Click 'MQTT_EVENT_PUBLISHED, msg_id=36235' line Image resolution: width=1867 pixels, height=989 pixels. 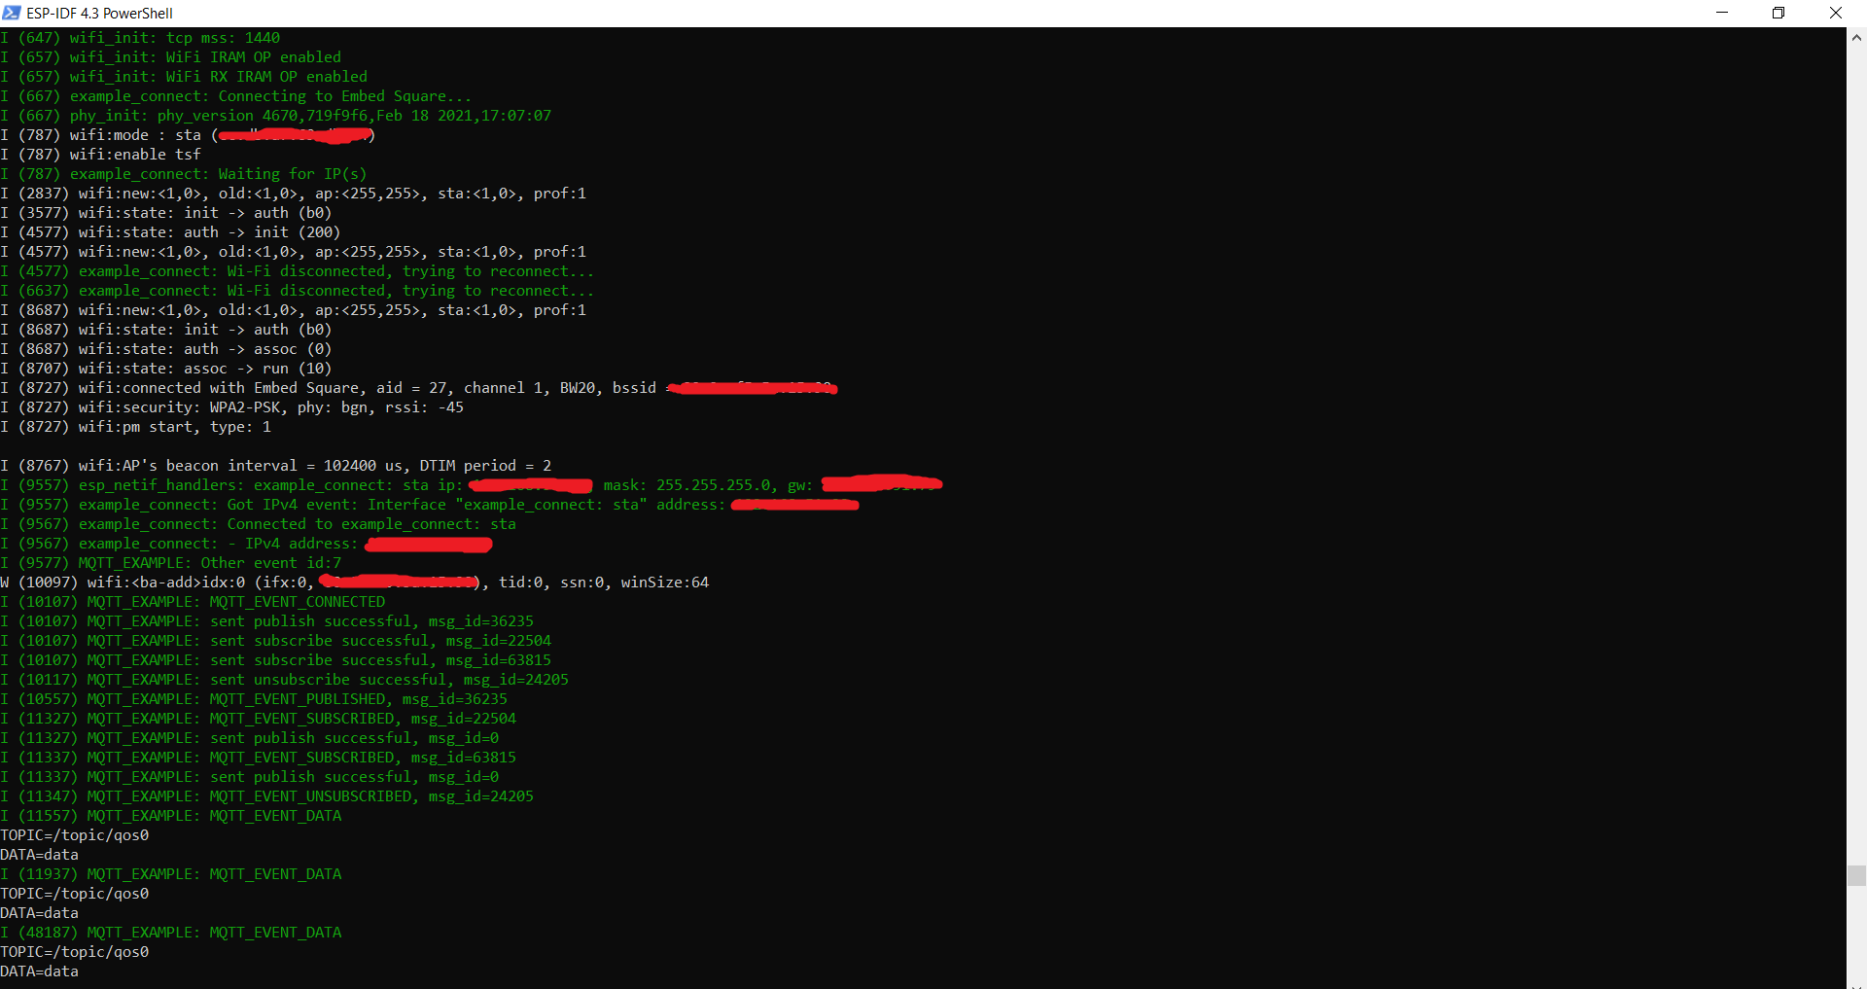[x=254, y=699]
